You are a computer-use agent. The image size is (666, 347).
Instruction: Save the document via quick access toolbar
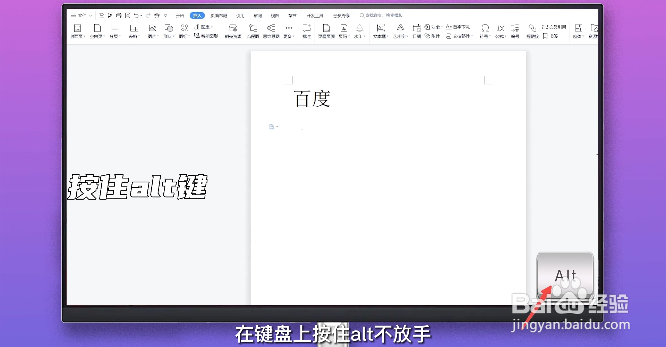pyautogui.click(x=102, y=16)
